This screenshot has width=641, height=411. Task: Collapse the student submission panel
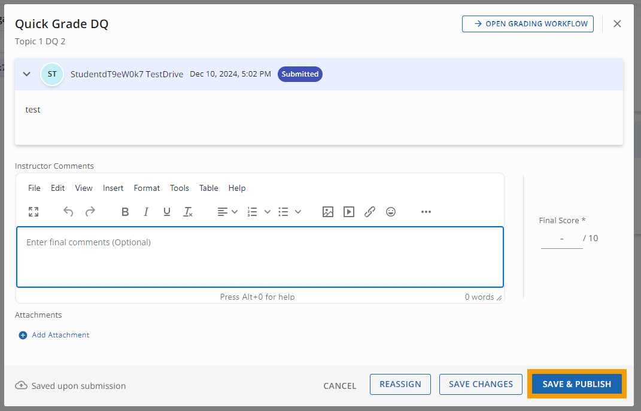(x=26, y=74)
